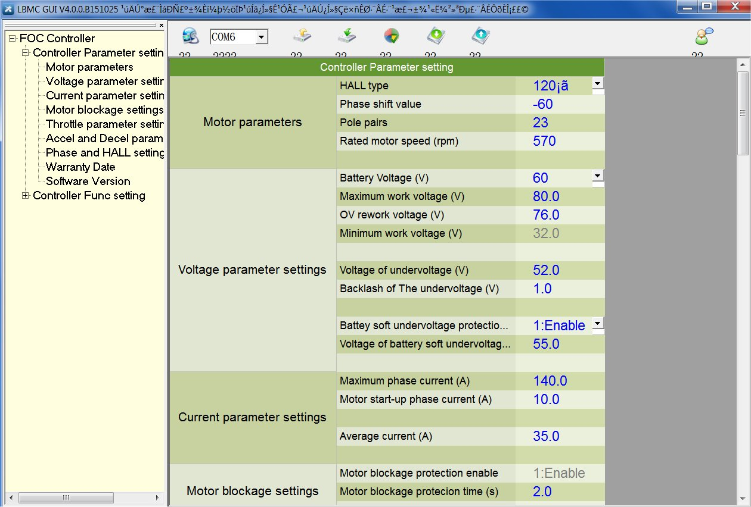The height and width of the screenshot is (507, 751).
Task: Click the blue upload arrow disk icon
Action: pyautogui.click(x=480, y=37)
